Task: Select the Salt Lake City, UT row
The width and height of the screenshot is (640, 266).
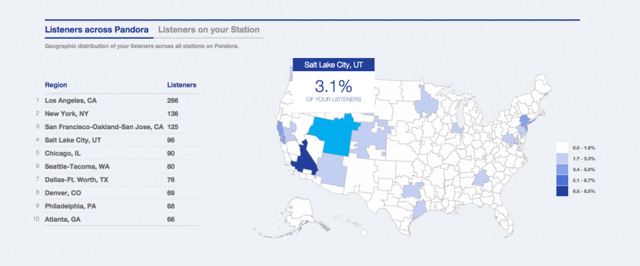Action: 116,140
